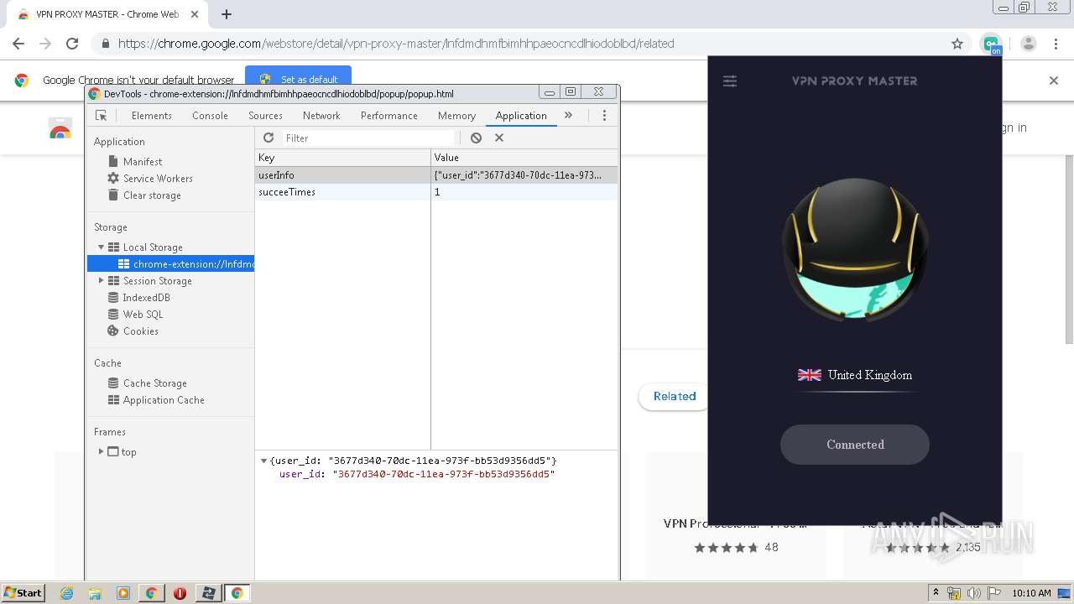Expand the top frame node
The image size is (1074, 604).
(x=102, y=451)
